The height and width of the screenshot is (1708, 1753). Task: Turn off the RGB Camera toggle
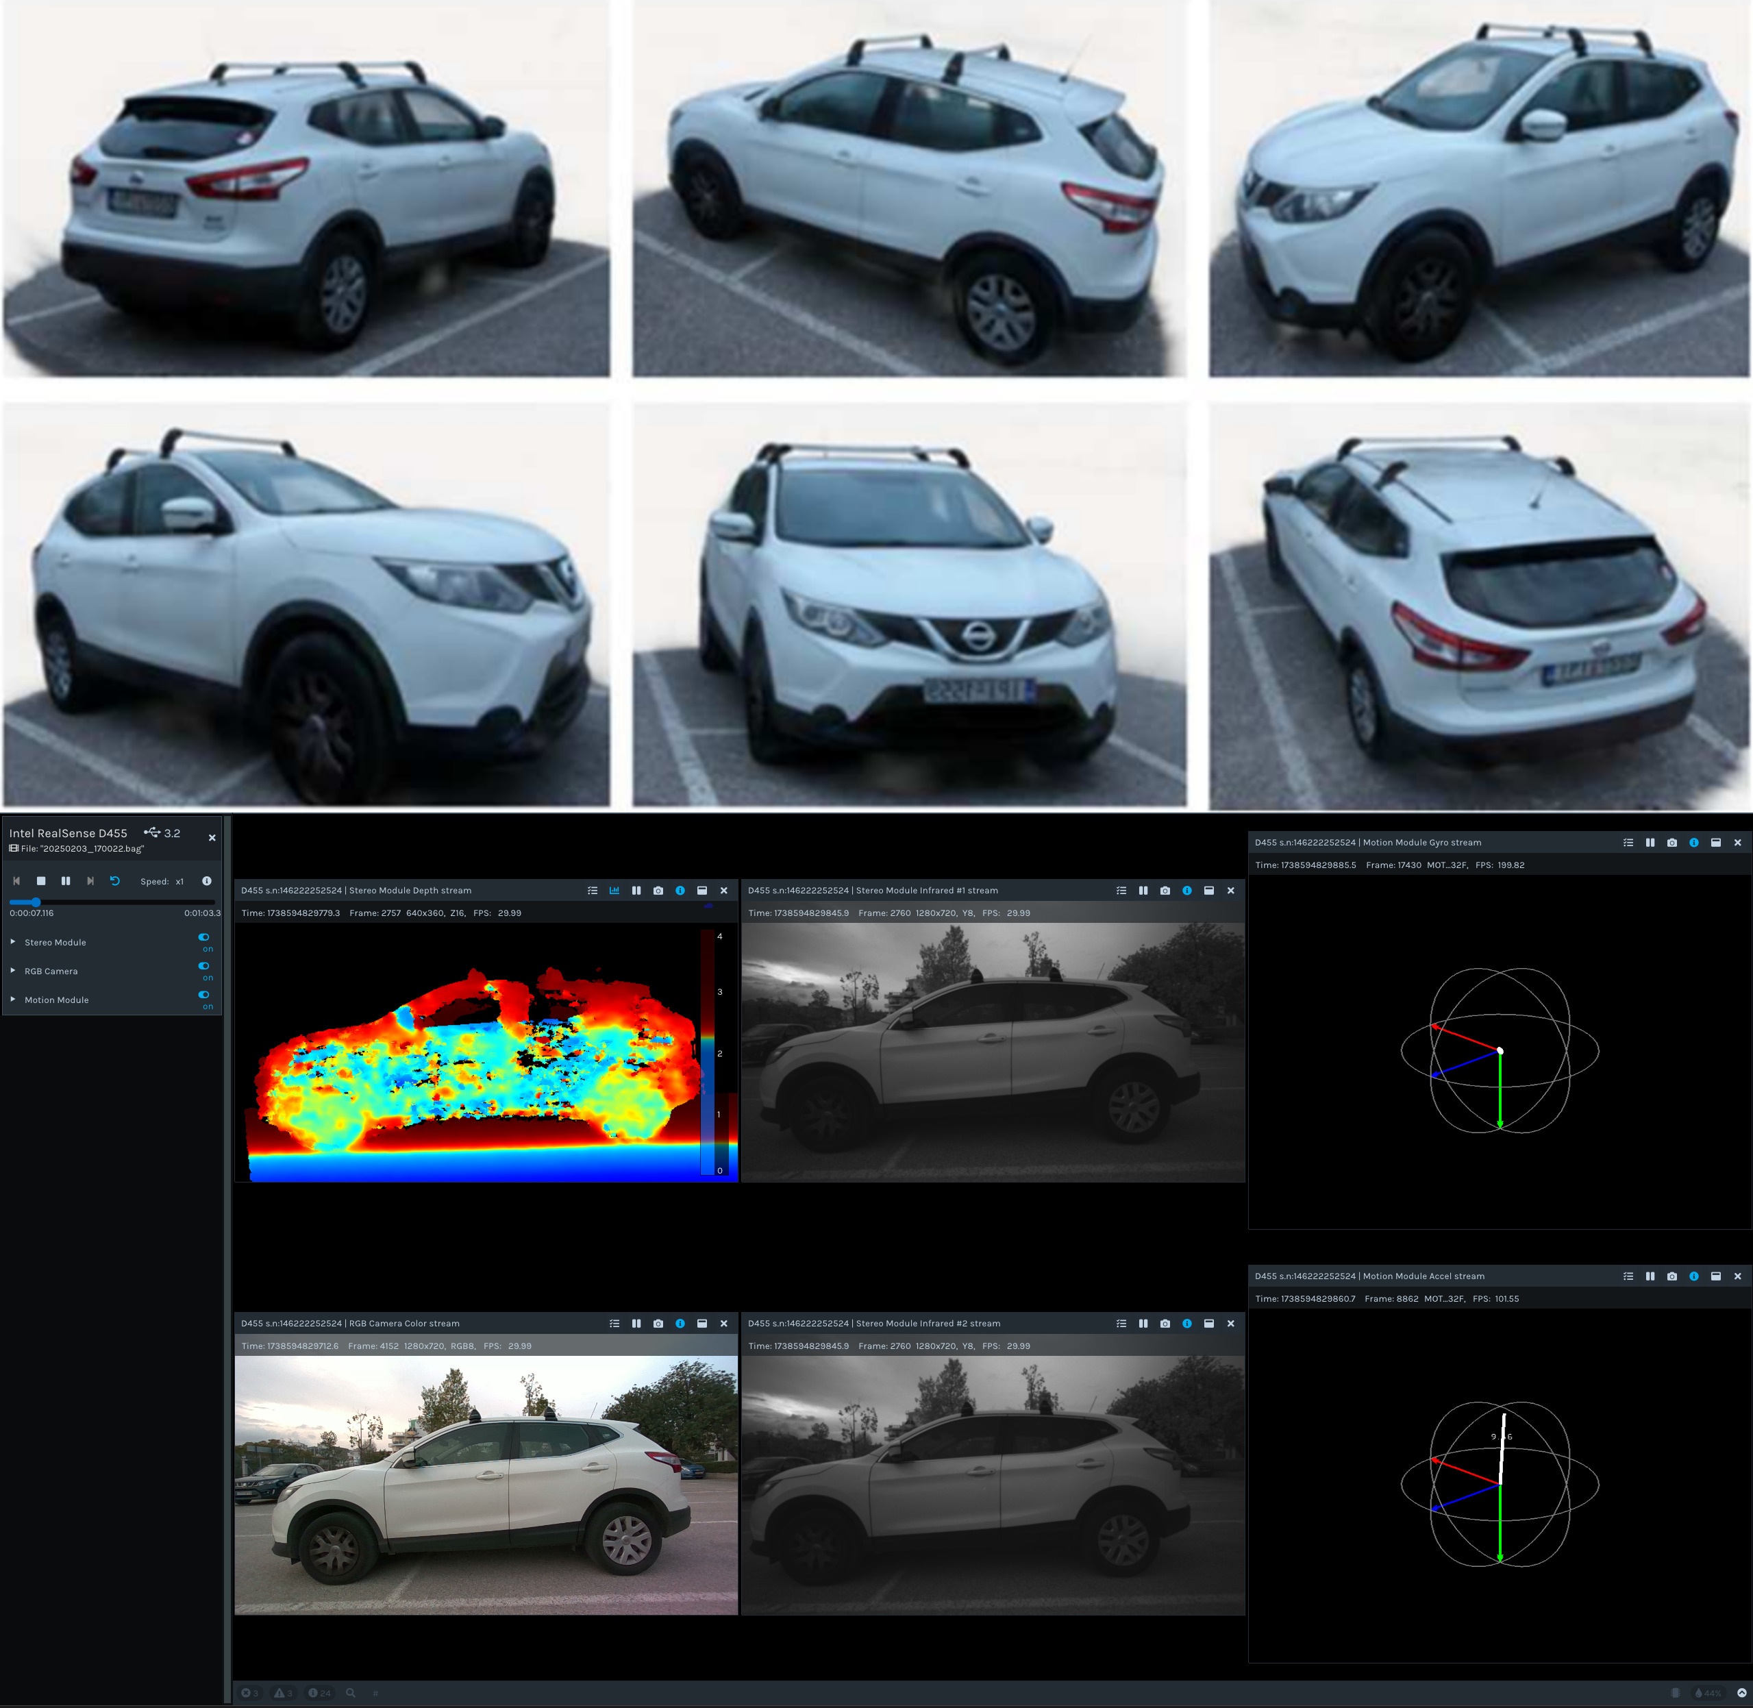203,966
